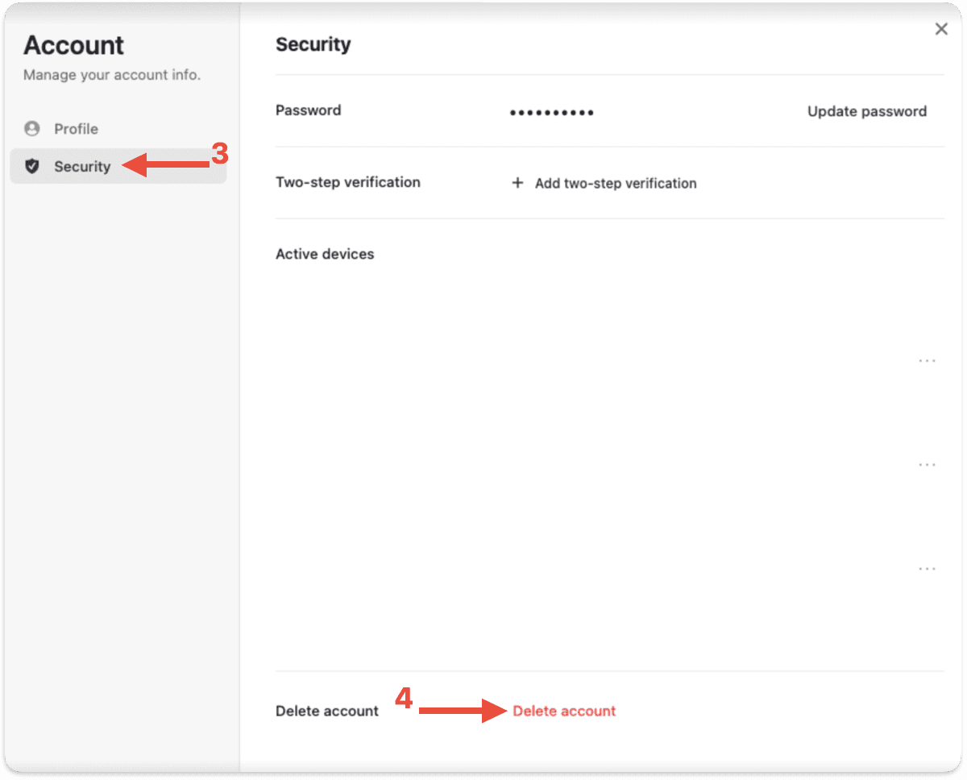Click the Two-step verification row label
This screenshot has height=780, width=967.
(348, 182)
